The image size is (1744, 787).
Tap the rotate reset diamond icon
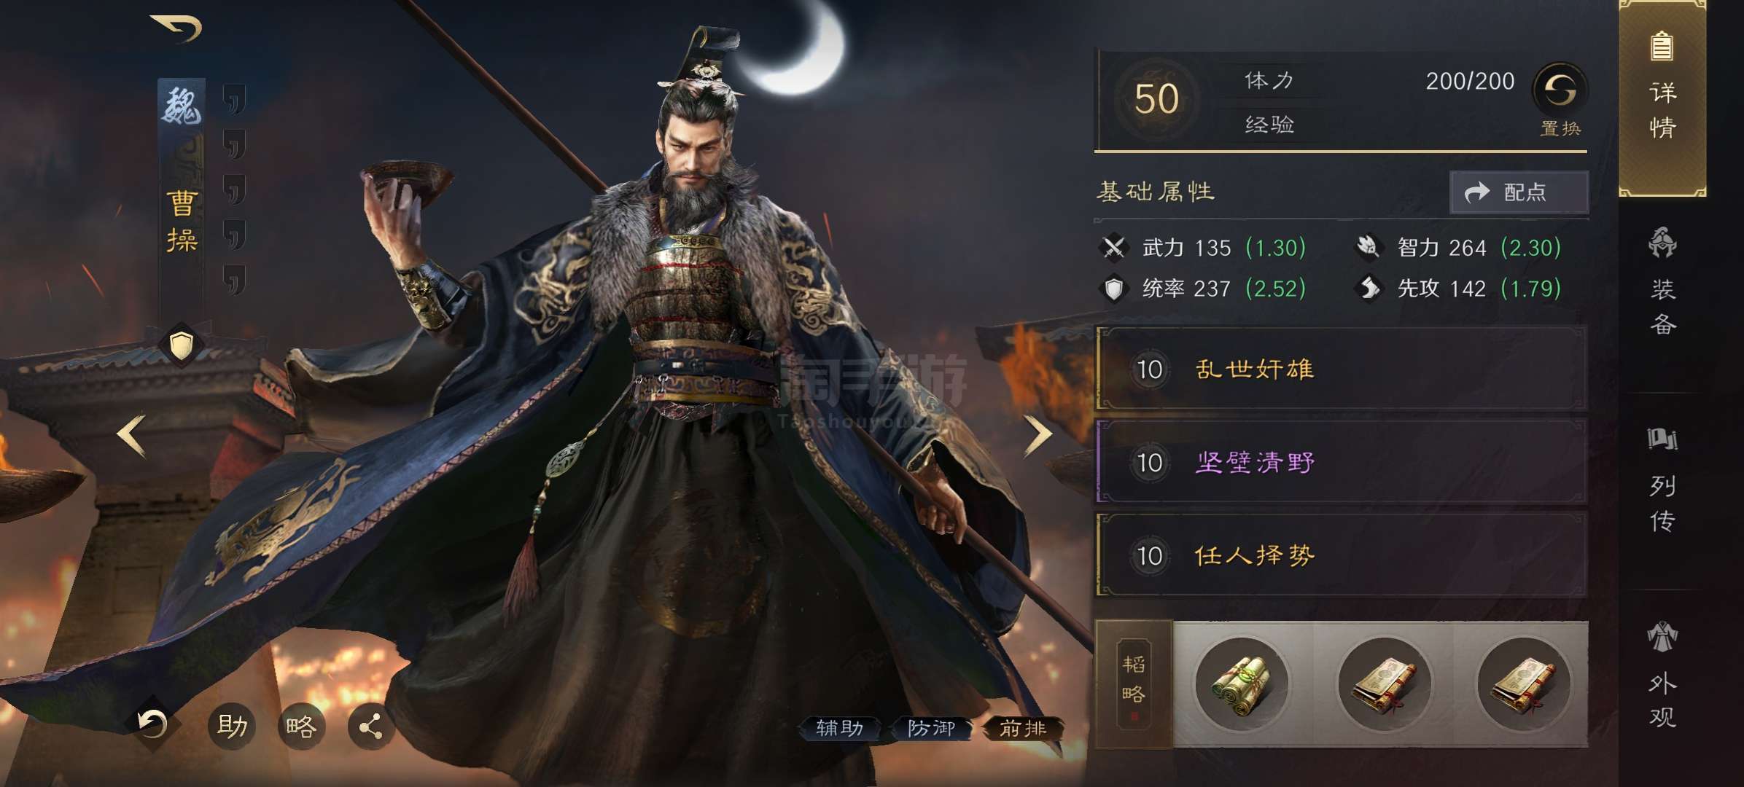pyautogui.click(x=152, y=724)
